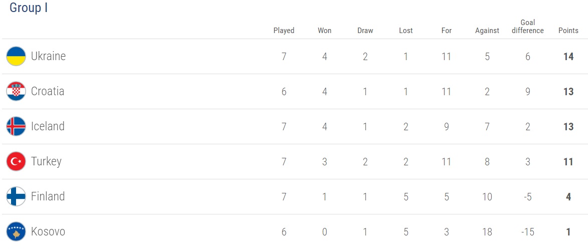Click the Iceland flag icon
Viewport: 588px width, 251px height.
(16, 126)
